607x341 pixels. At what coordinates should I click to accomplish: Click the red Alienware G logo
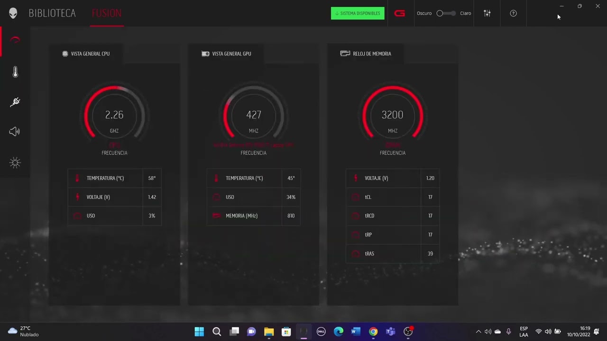coord(399,13)
